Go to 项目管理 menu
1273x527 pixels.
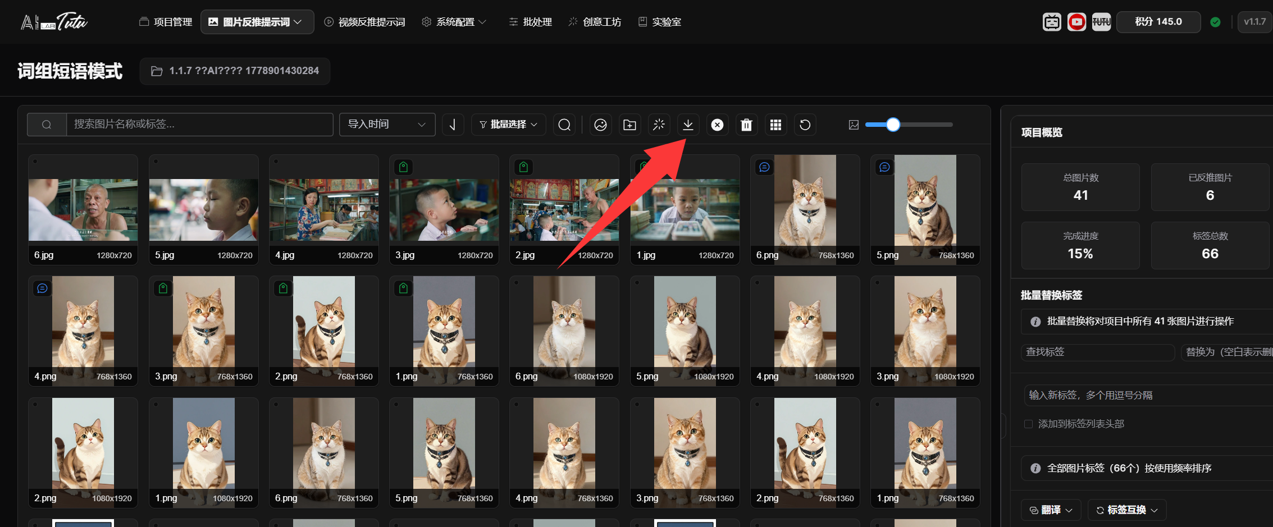[x=166, y=22]
